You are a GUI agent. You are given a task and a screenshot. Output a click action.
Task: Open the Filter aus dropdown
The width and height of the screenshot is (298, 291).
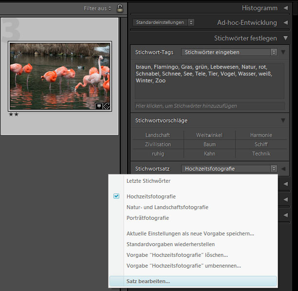pos(97,8)
